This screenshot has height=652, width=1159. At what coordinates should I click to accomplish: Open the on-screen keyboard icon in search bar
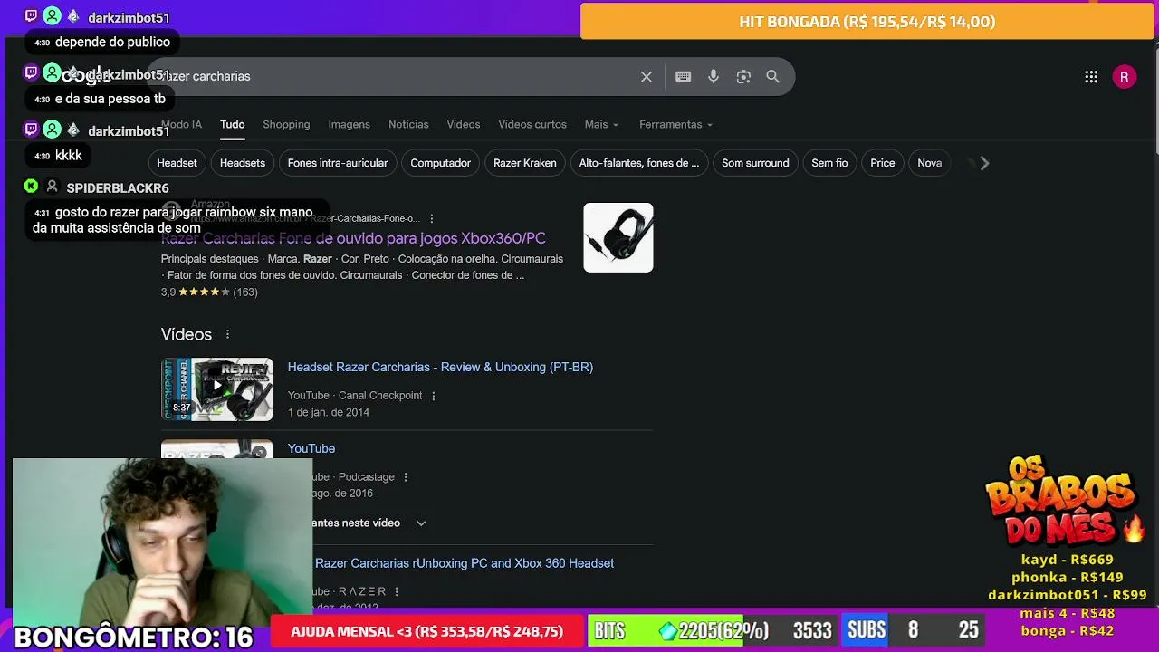(684, 77)
